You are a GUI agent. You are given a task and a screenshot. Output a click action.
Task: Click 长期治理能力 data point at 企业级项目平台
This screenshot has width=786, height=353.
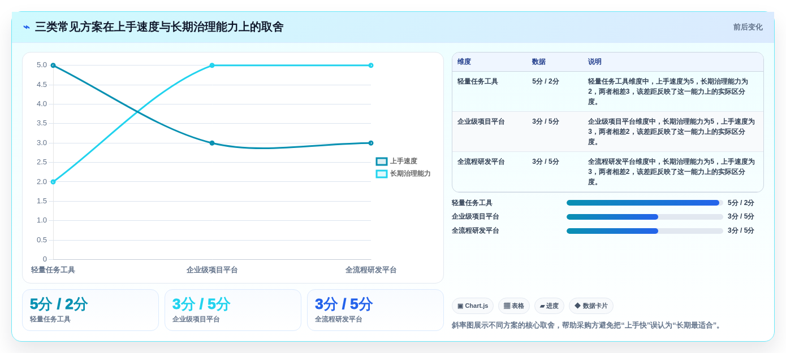[x=212, y=66]
